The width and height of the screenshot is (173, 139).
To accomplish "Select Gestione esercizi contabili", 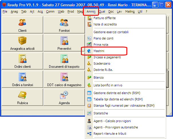I will point(126,32).
